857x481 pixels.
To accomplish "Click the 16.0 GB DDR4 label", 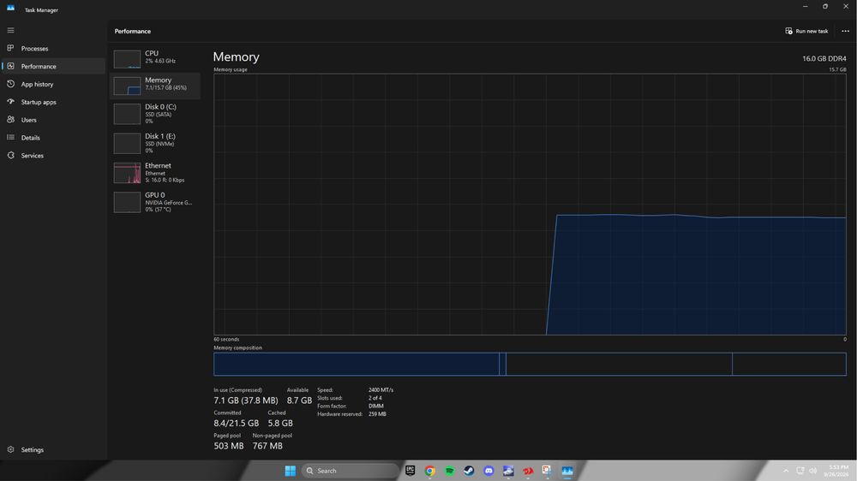I will [824, 58].
